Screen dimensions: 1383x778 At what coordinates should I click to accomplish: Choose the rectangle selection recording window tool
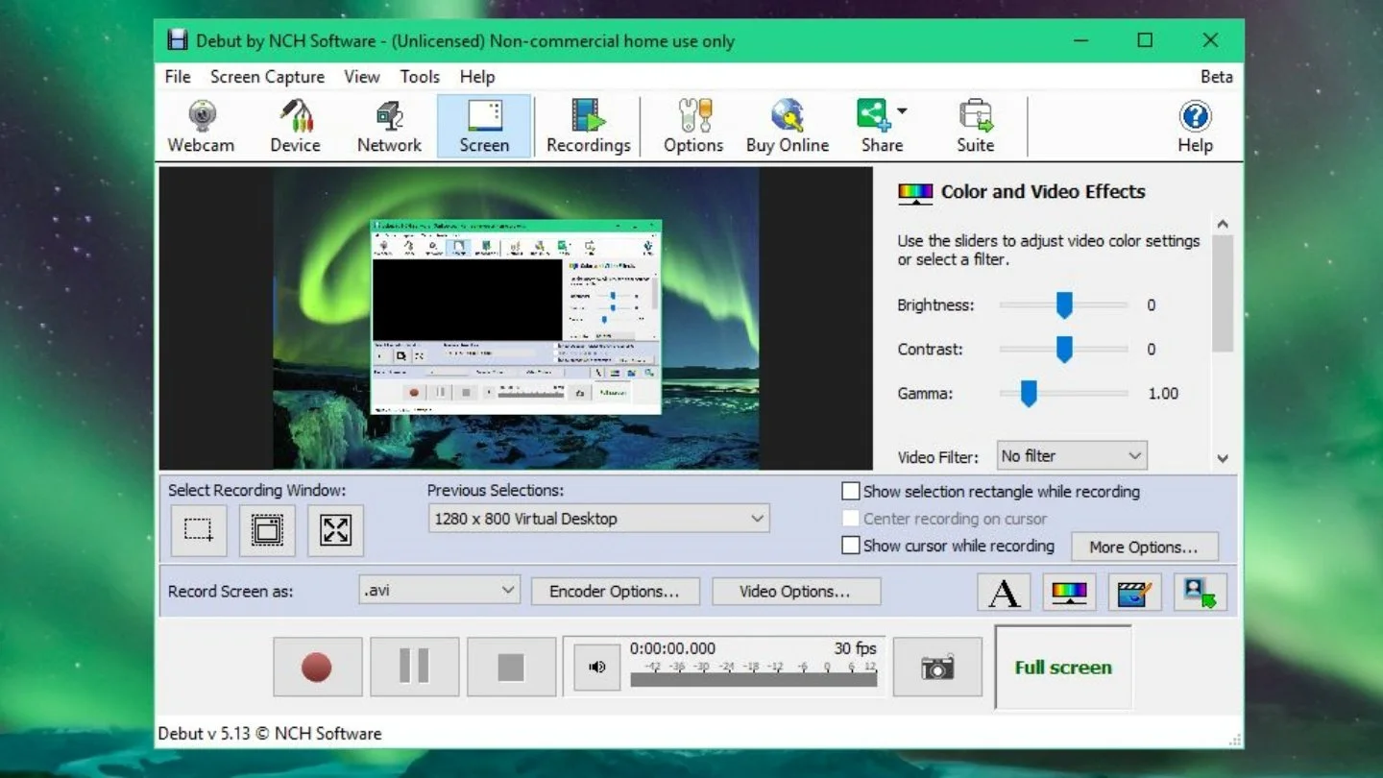(x=199, y=530)
